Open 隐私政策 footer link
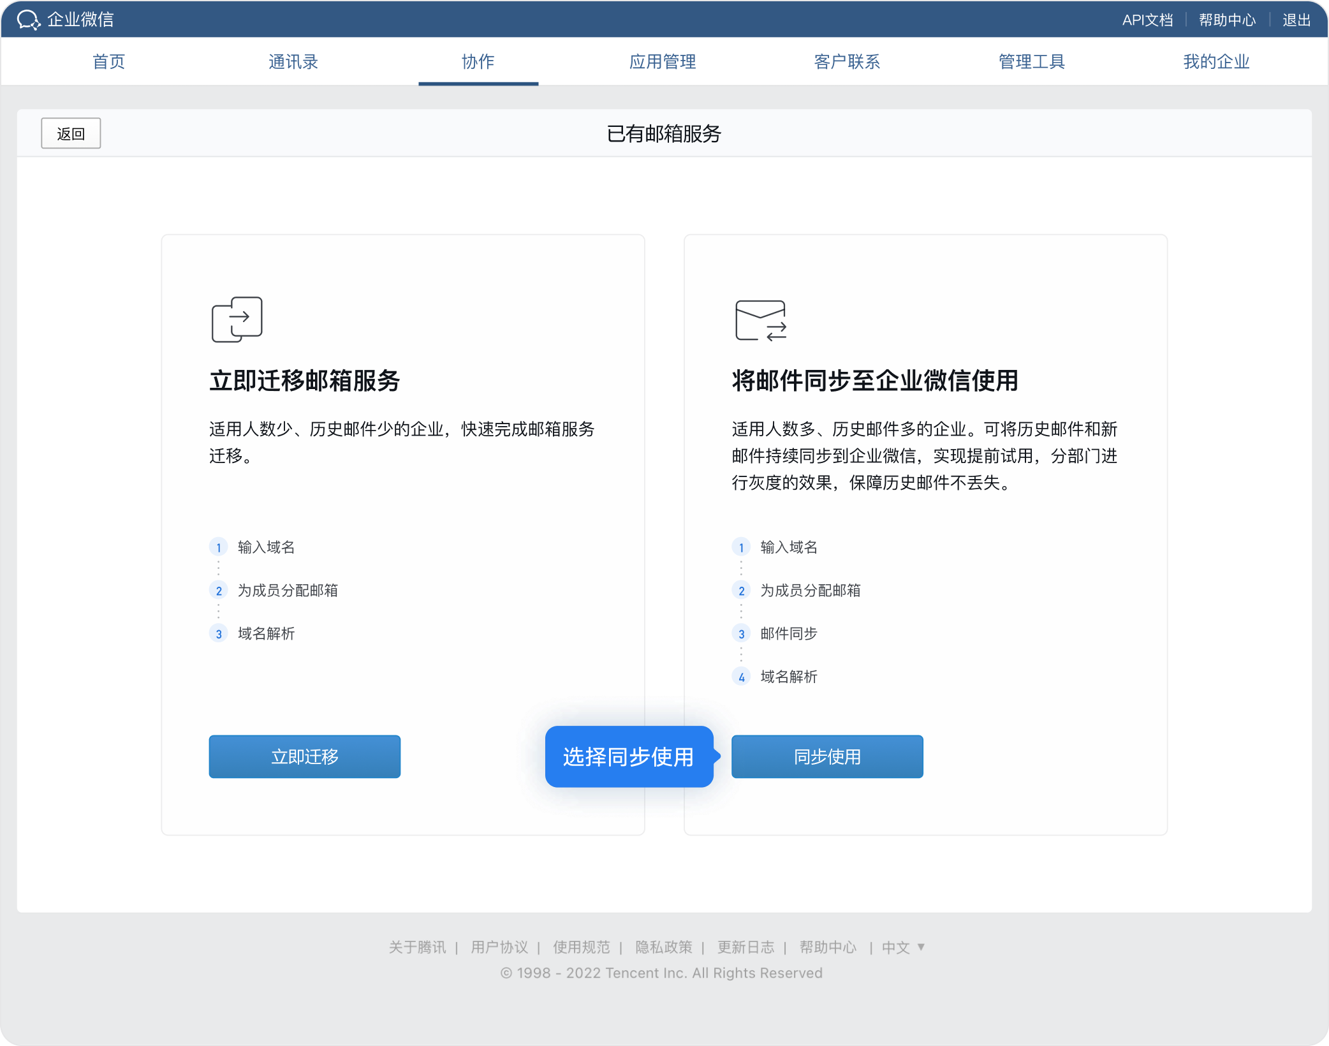Image resolution: width=1329 pixels, height=1046 pixels. click(x=663, y=947)
